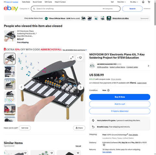This screenshot has height=155, width=156.
Task: Show the previous product image arrow
Action: (x=21, y=87)
